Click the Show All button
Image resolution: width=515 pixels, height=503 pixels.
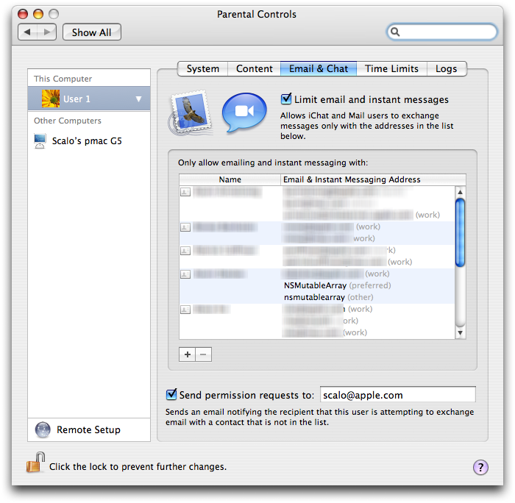point(92,32)
